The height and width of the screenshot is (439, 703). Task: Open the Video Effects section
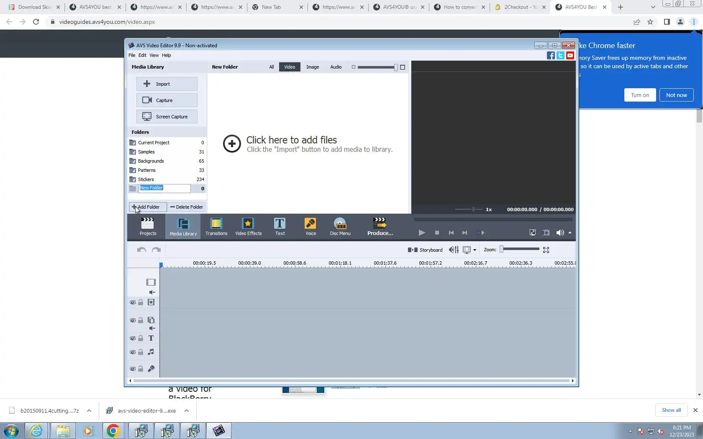tap(248, 227)
